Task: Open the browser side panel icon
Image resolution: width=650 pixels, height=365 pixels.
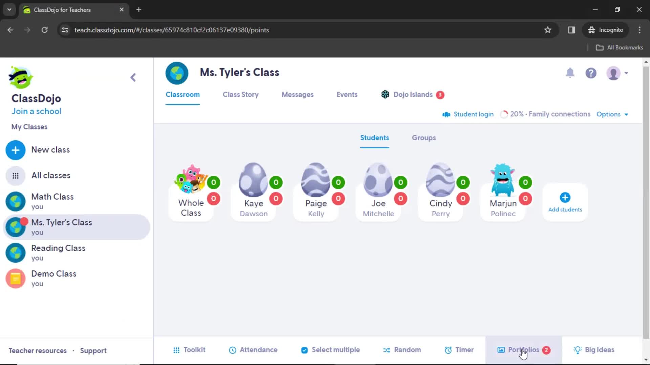Action: pos(571,30)
